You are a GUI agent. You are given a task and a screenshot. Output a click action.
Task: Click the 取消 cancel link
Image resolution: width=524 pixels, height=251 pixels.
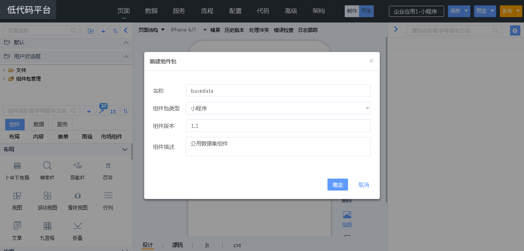[364, 185]
